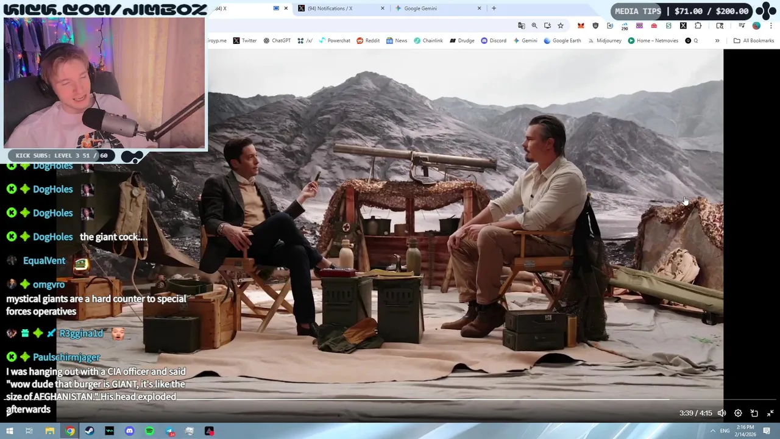
Task: Close the Google Gemini tab
Action: click(x=479, y=9)
